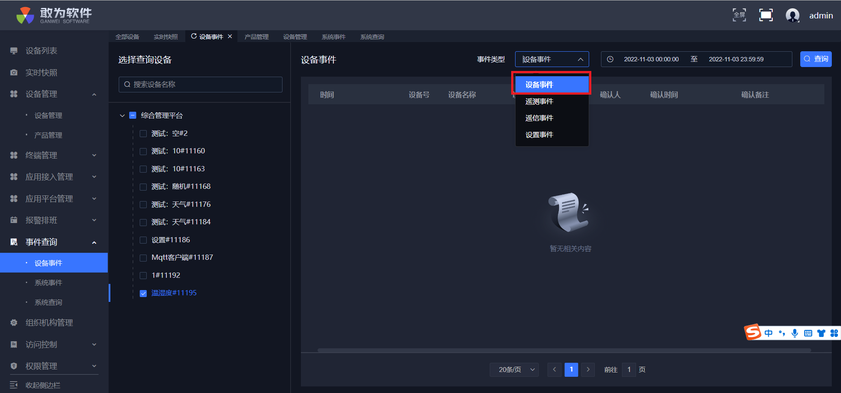Click the clock icon in date range
This screenshot has width=841, height=393.
(610, 59)
